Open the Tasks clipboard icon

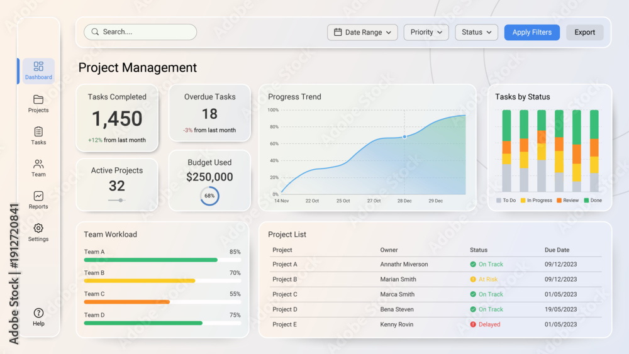[38, 131]
